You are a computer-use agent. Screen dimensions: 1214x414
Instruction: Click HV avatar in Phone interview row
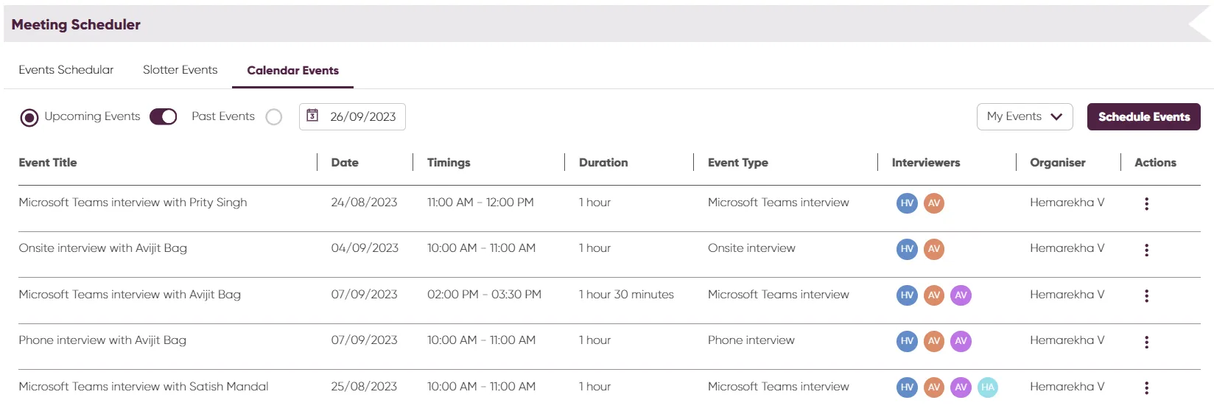click(x=907, y=341)
